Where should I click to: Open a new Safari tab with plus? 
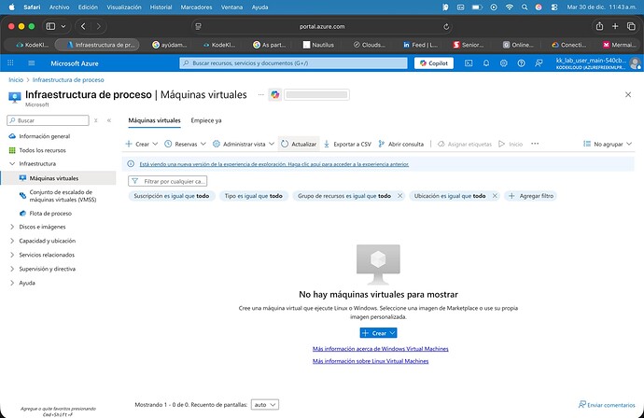coord(615,26)
